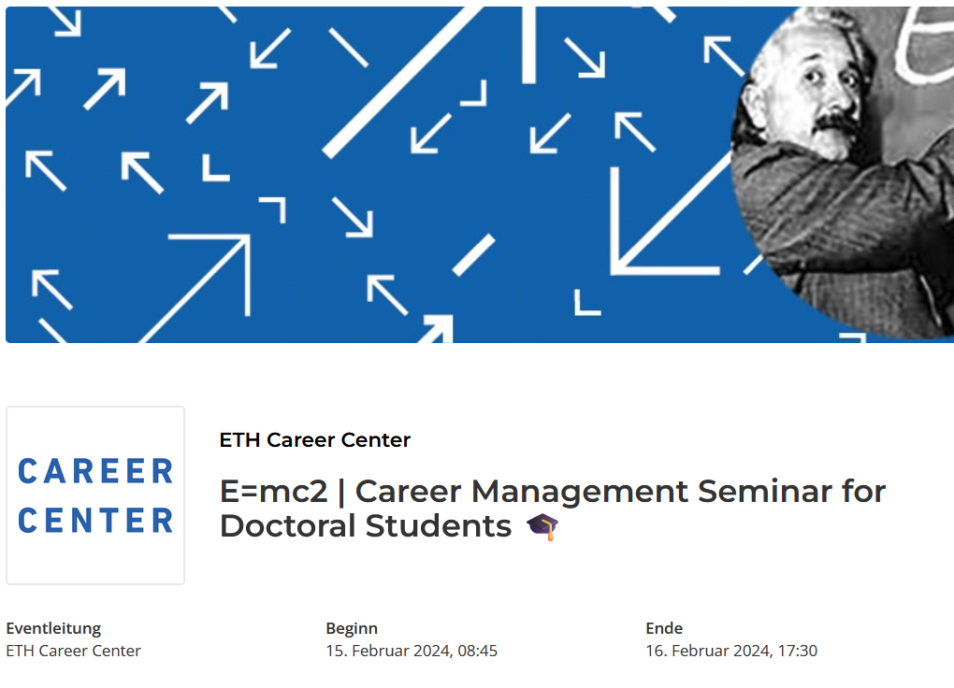Click the "Doctoral Students" line of the title
Image resolution: width=954 pixels, height=688 pixels.
[366, 526]
